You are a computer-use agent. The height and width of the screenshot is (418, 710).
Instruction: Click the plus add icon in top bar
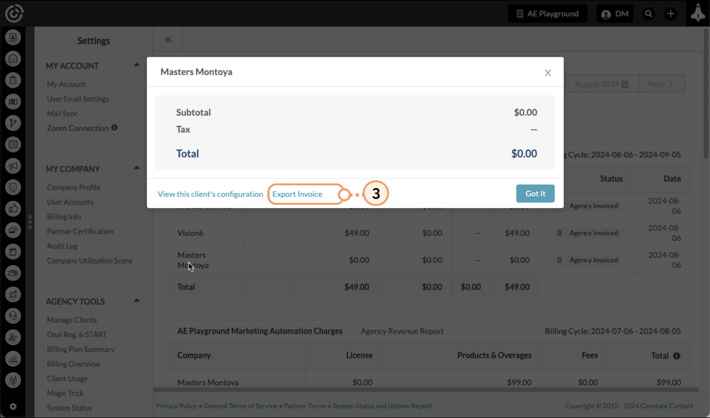click(x=671, y=14)
